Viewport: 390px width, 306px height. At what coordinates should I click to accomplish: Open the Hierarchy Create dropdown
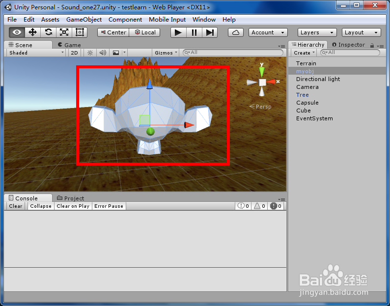tap(304, 53)
